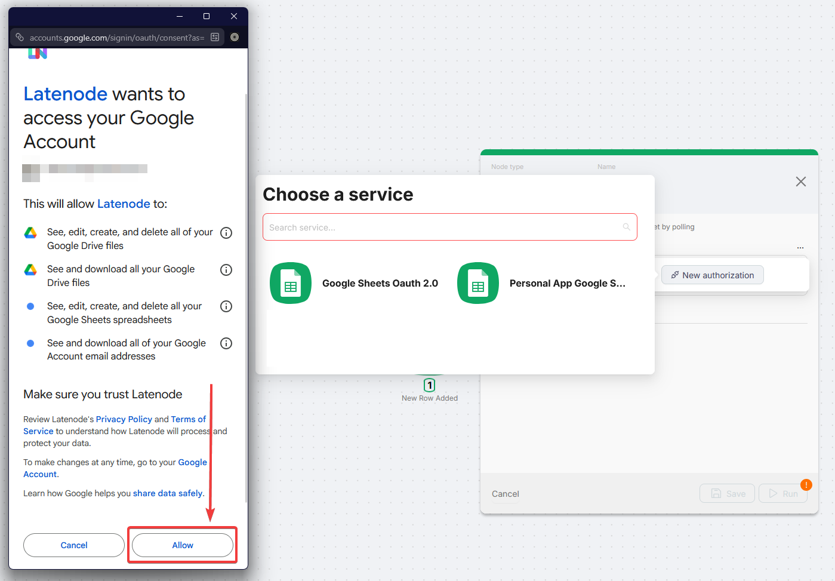Image resolution: width=835 pixels, height=581 pixels.
Task: Click the info icon beside the Google Sheets spreadsheets permission
Action: click(x=226, y=306)
